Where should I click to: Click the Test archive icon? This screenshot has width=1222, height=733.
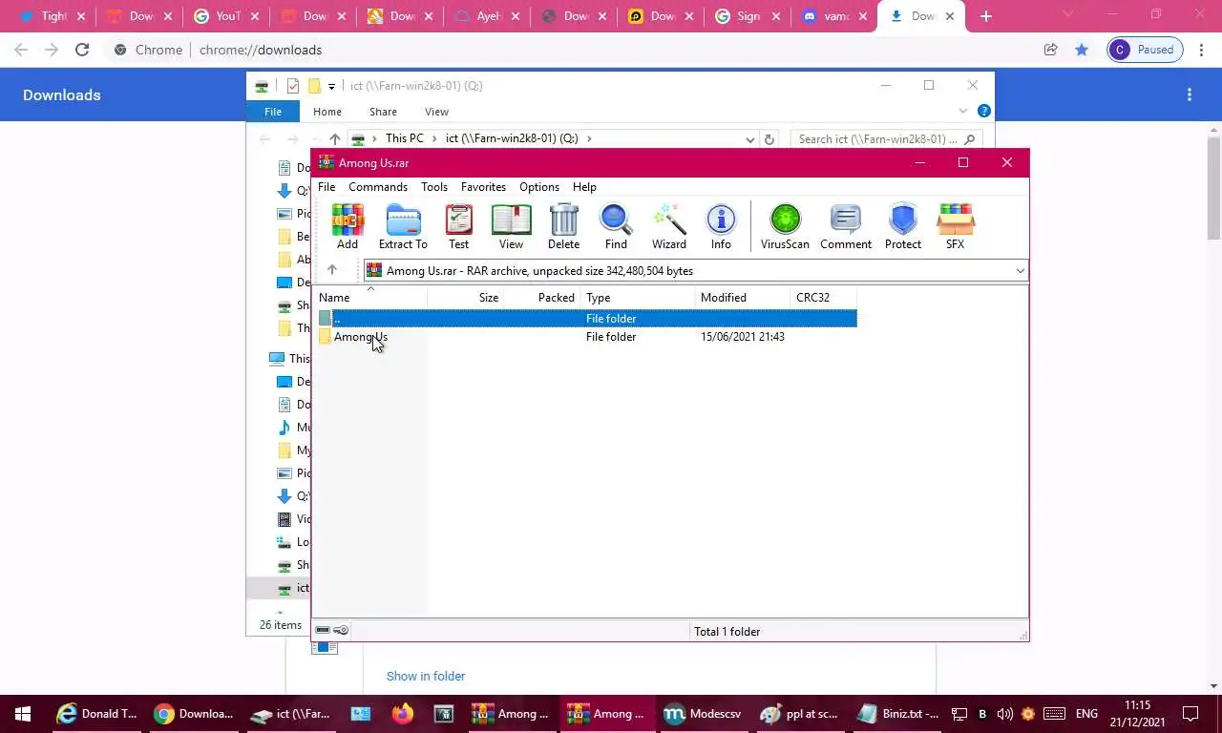coord(459,226)
